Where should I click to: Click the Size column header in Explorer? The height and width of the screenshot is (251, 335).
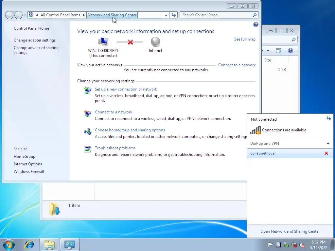(275, 60)
